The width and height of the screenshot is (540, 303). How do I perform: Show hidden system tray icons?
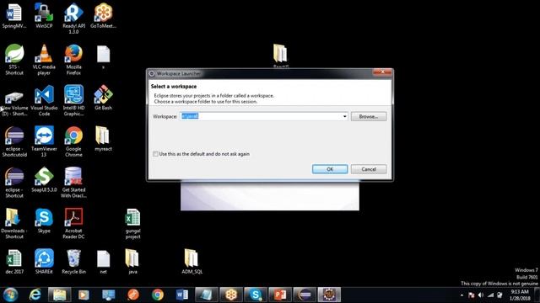click(x=462, y=295)
